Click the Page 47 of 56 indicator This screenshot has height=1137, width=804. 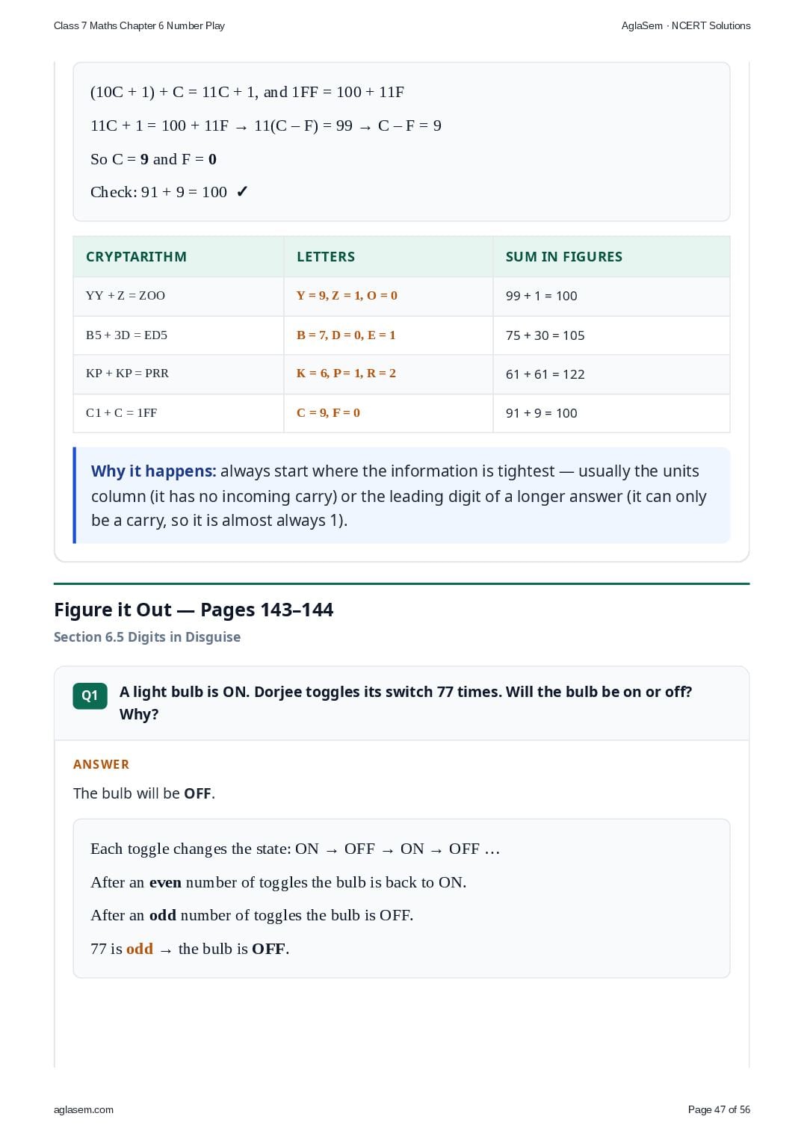[719, 1109]
